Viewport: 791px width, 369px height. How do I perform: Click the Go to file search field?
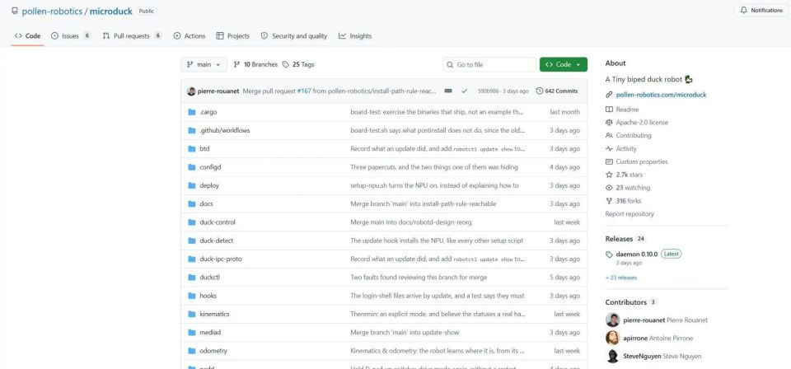[489, 64]
